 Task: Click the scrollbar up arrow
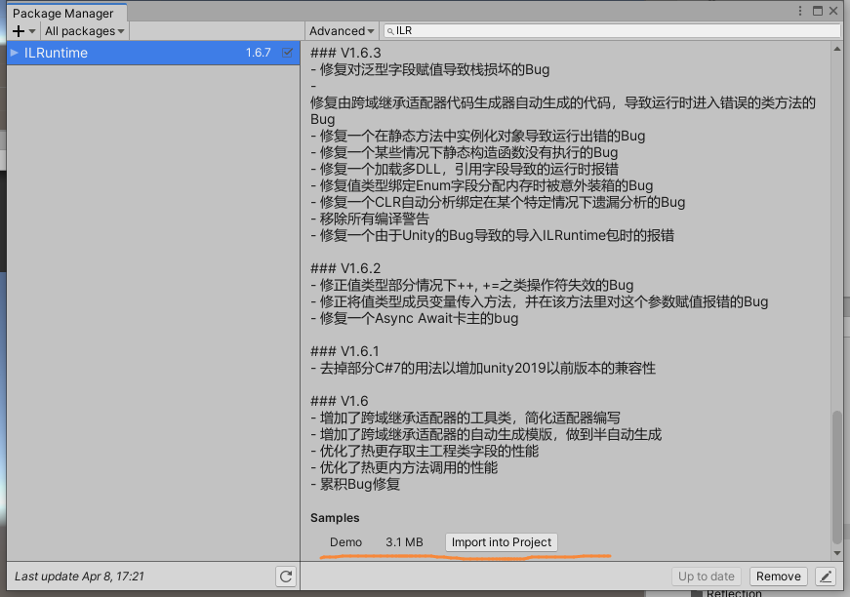click(837, 46)
